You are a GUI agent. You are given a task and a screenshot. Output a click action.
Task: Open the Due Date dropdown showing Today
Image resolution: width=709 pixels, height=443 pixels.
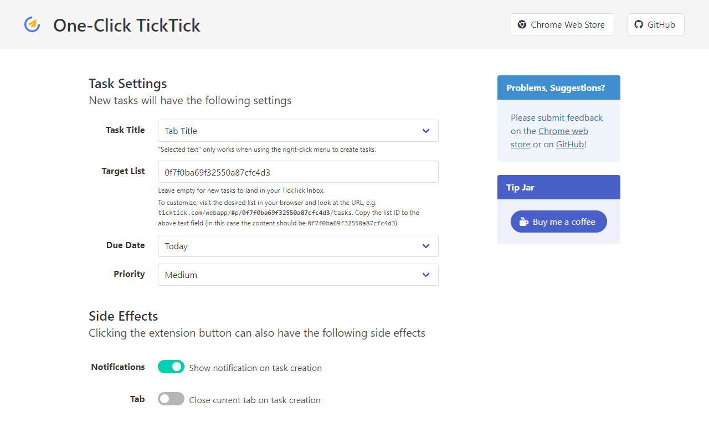point(298,246)
